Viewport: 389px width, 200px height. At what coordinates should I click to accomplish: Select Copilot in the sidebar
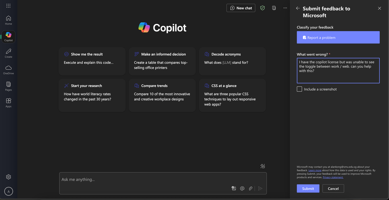click(x=9, y=37)
